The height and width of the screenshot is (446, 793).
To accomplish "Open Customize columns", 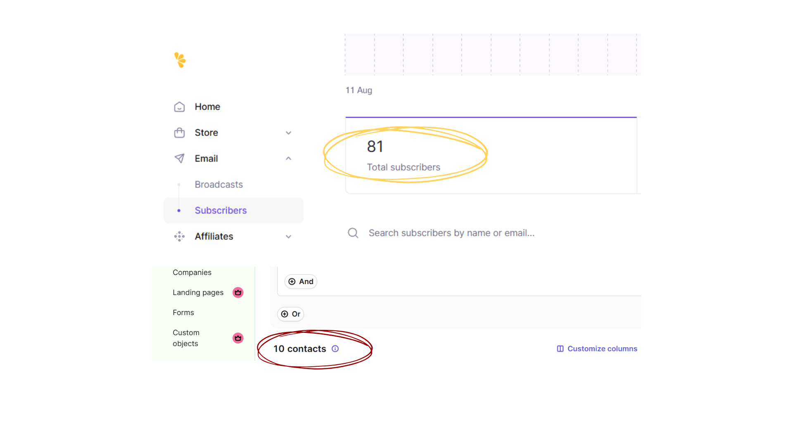I will click(x=597, y=349).
